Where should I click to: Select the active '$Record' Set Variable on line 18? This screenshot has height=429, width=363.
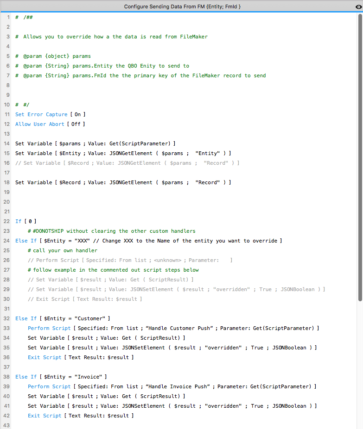pos(123,182)
